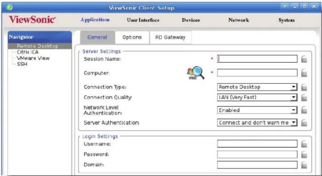The width and height of the screenshot is (322, 176).
Task: Toggle the lock icon beside Server Authentication
Action: point(304,123)
